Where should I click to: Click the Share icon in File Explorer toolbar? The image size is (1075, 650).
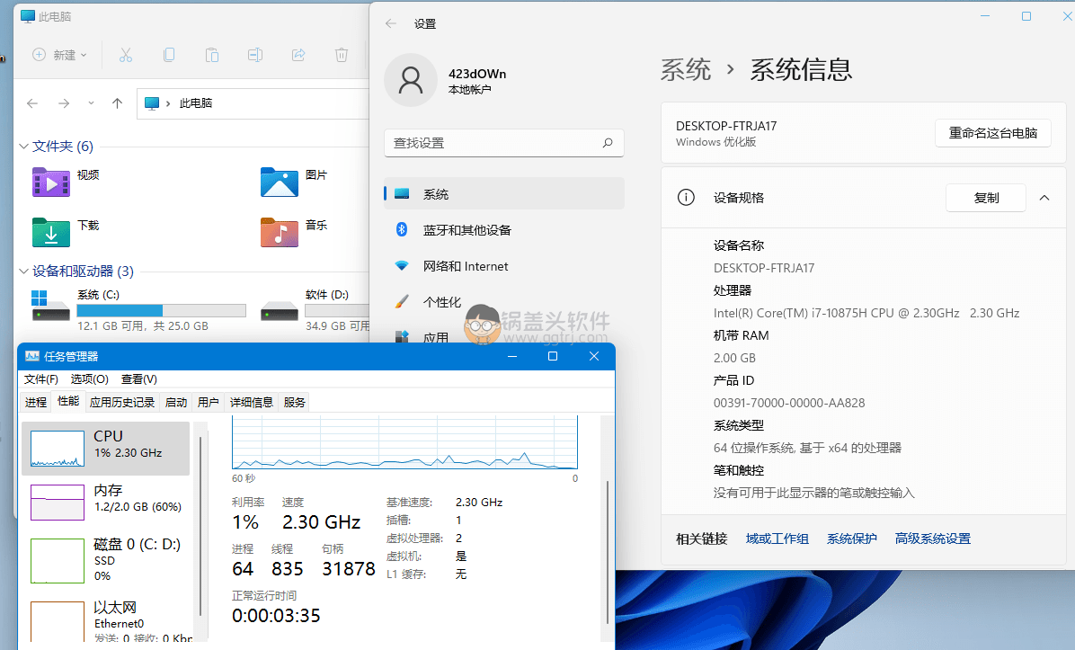[298, 55]
